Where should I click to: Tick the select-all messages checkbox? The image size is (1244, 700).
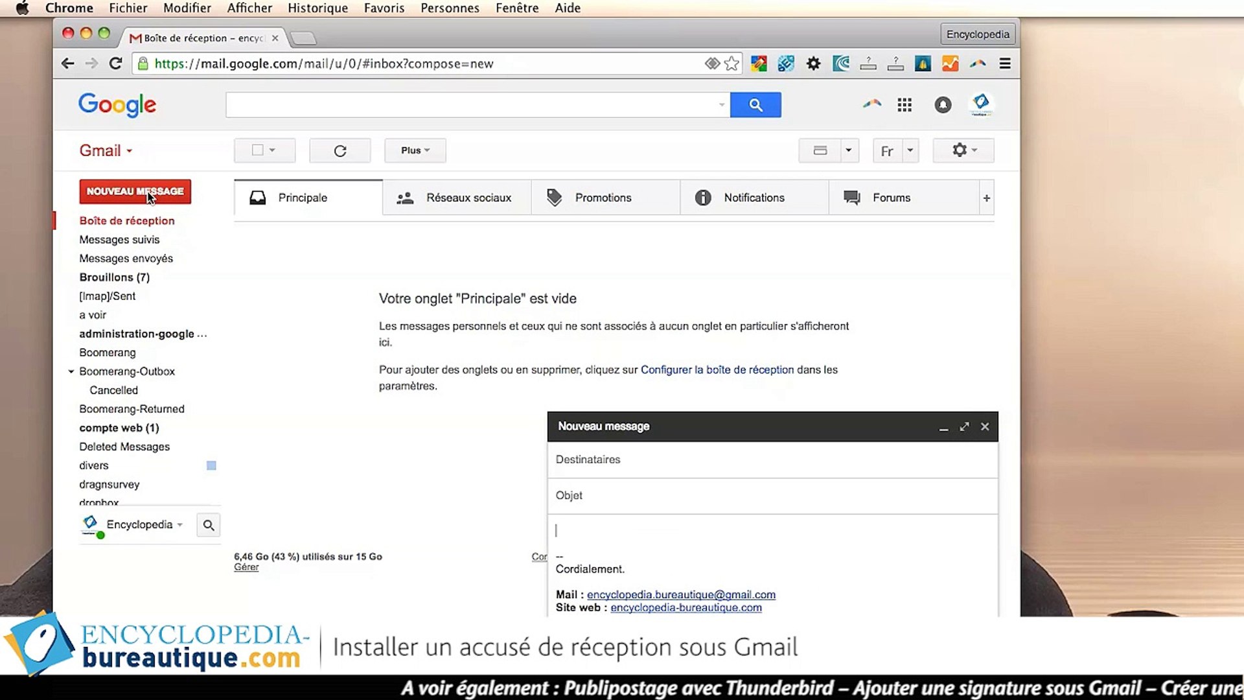(x=257, y=150)
